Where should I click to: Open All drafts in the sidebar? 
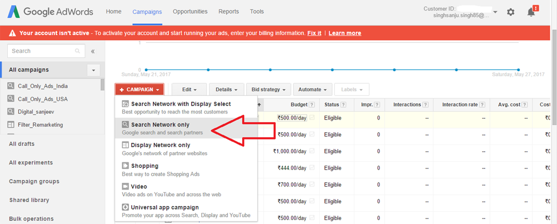tap(22, 144)
